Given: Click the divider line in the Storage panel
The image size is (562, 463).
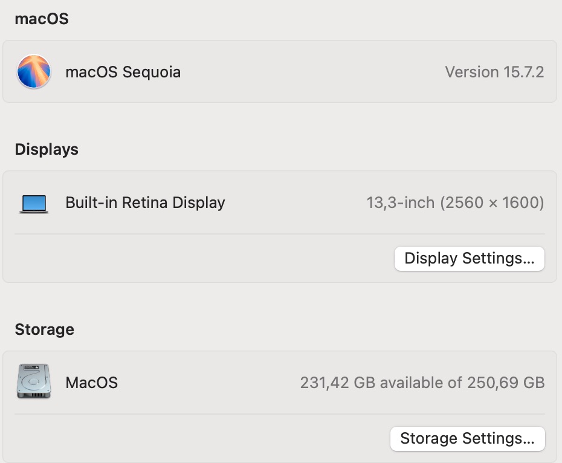Looking at the screenshot, I should coord(279,414).
